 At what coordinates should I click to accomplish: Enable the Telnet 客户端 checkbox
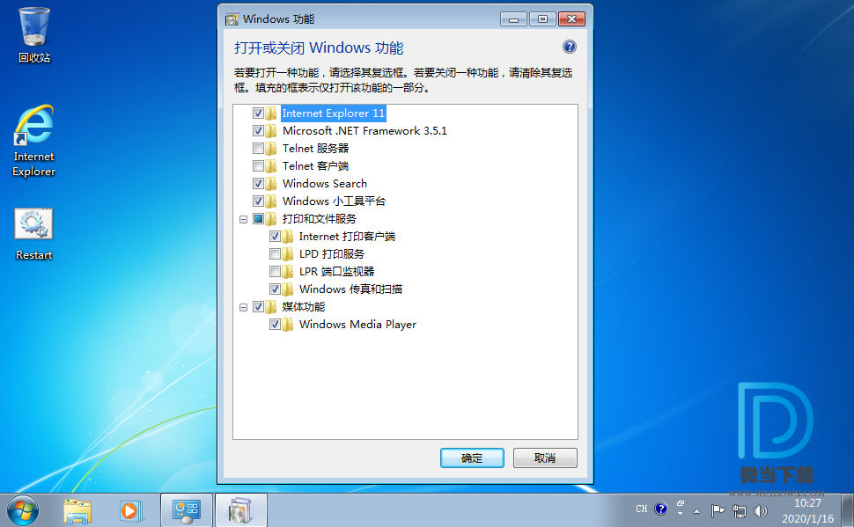pos(258,166)
